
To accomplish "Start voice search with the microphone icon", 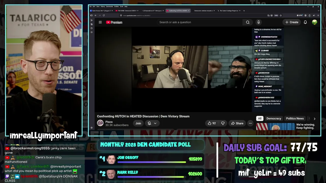I will coord(259,22).
